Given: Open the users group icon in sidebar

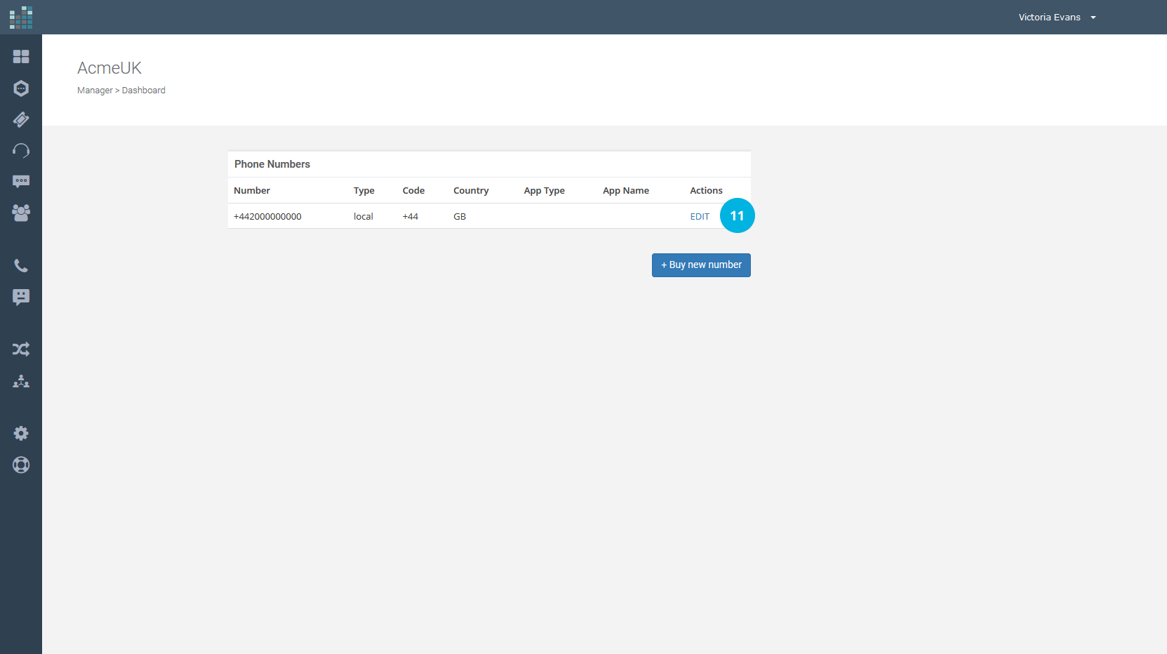Looking at the screenshot, I should (x=21, y=213).
